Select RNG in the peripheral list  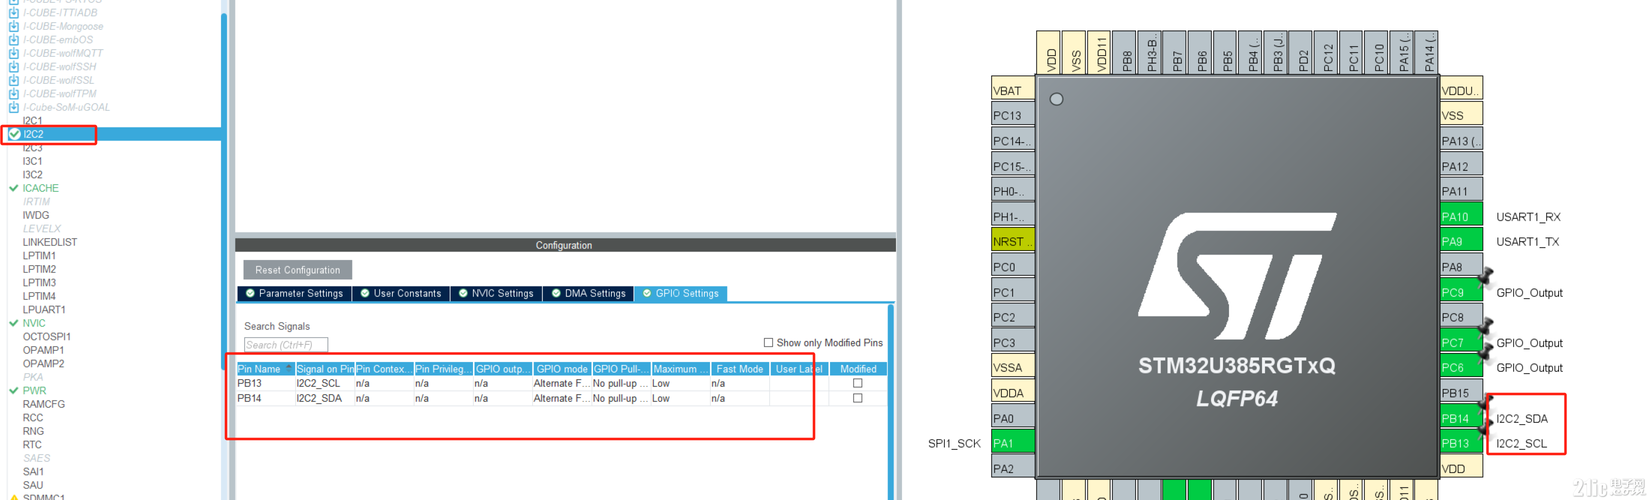(x=33, y=431)
